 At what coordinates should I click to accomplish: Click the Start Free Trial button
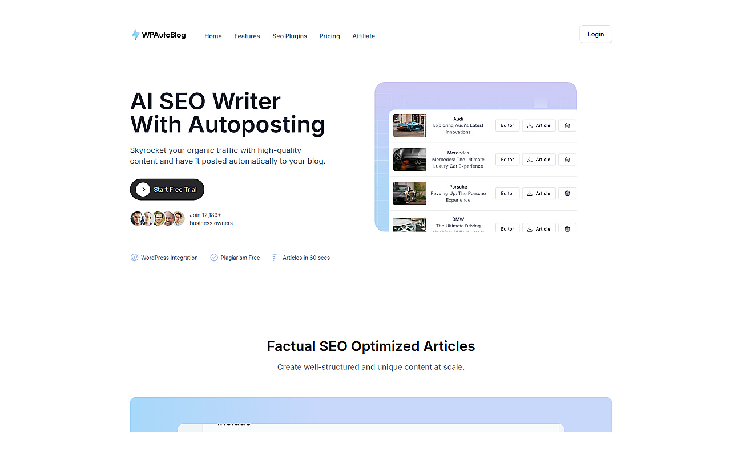pos(167,190)
